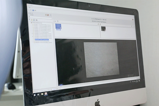The width and height of the screenshot is (159, 106).
Task: Click the large gray image in the viewer
Action: pyautogui.click(x=101, y=59)
